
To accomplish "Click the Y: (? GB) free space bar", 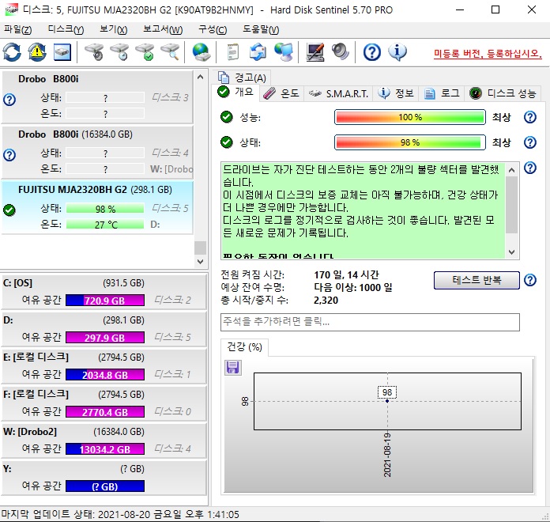I will (105, 486).
